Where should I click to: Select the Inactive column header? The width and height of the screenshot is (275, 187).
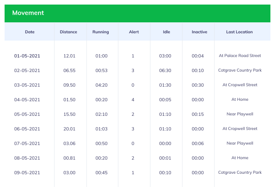pyautogui.click(x=199, y=32)
